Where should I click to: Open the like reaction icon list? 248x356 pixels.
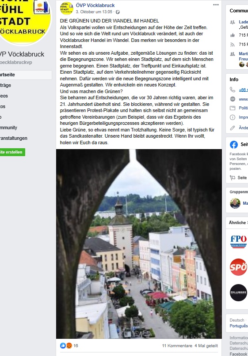click(x=63, y=345)
